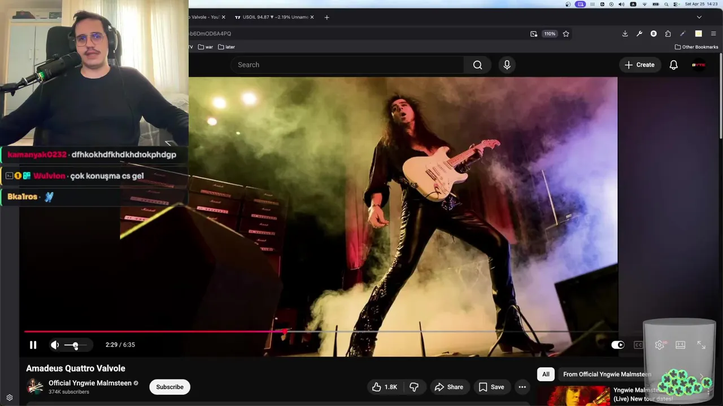
Task: Open the war bookmarks folder
Action: coord(206,47)
